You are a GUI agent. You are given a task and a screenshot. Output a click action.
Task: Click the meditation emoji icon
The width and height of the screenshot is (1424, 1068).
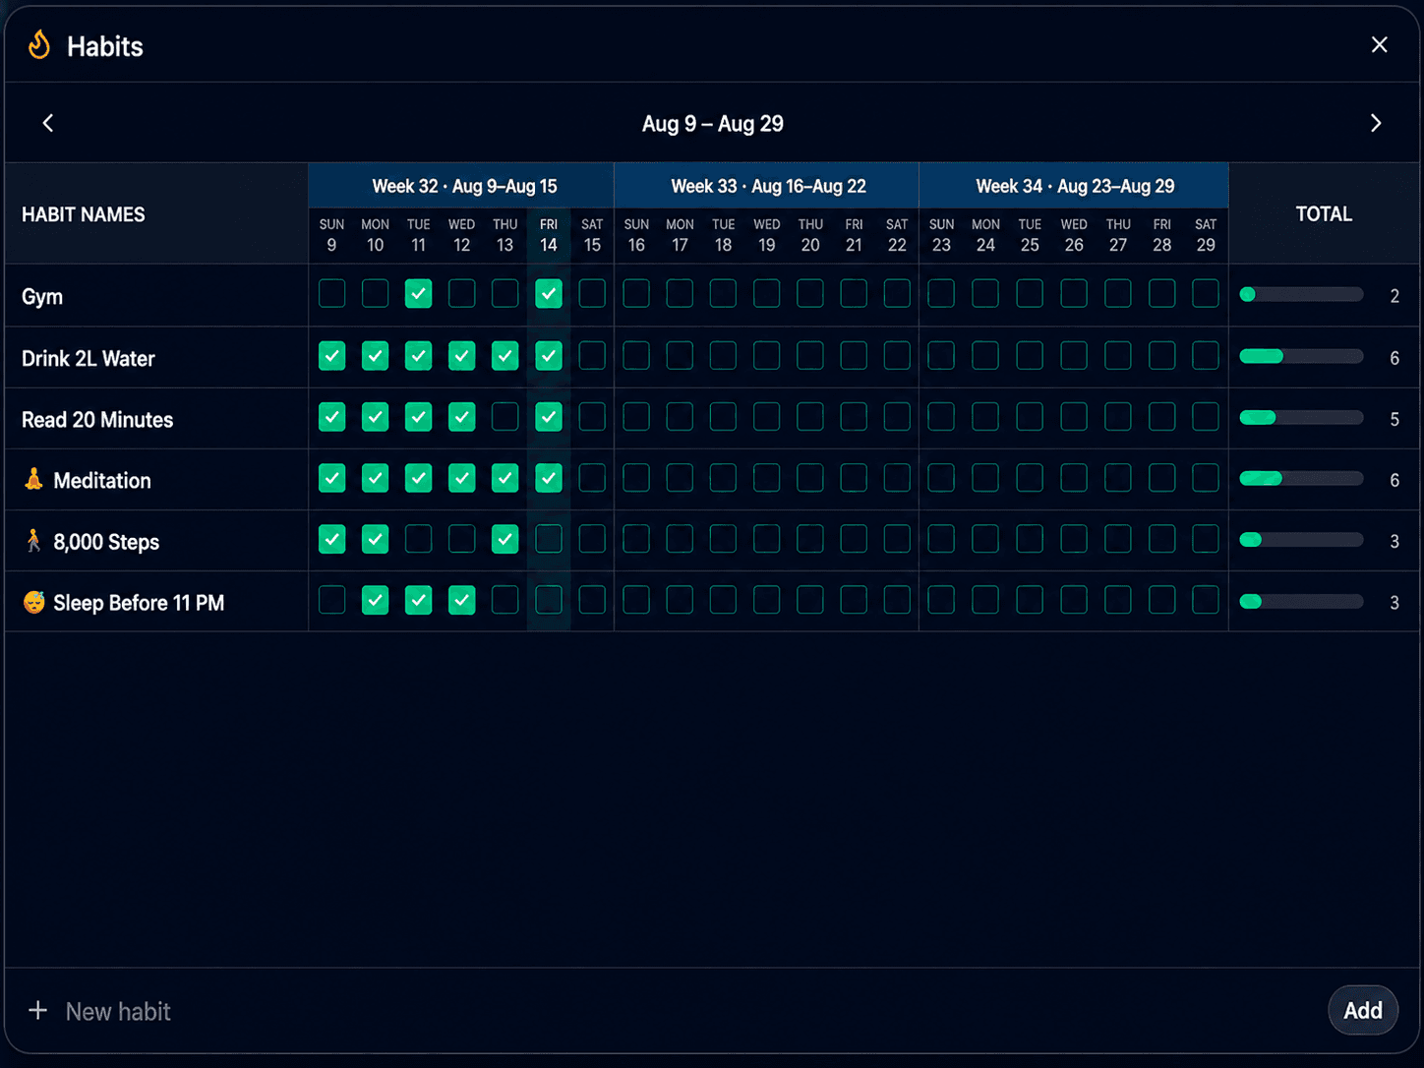tap(33, 479)
